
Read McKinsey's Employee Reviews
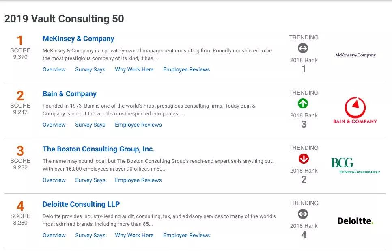coord(186,69)
